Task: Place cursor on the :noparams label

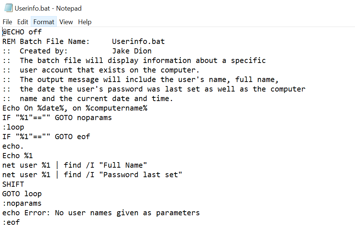Action: (22, 204)
